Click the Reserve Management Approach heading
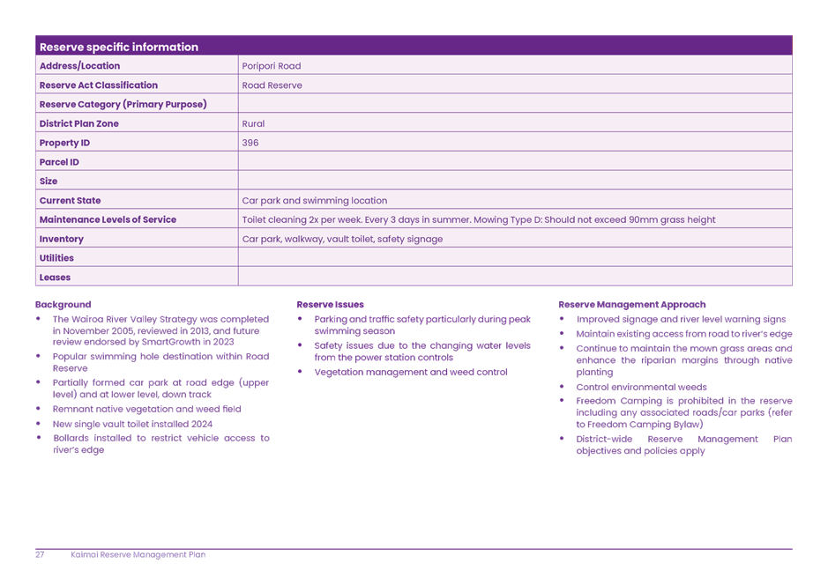 click(632, 304)
